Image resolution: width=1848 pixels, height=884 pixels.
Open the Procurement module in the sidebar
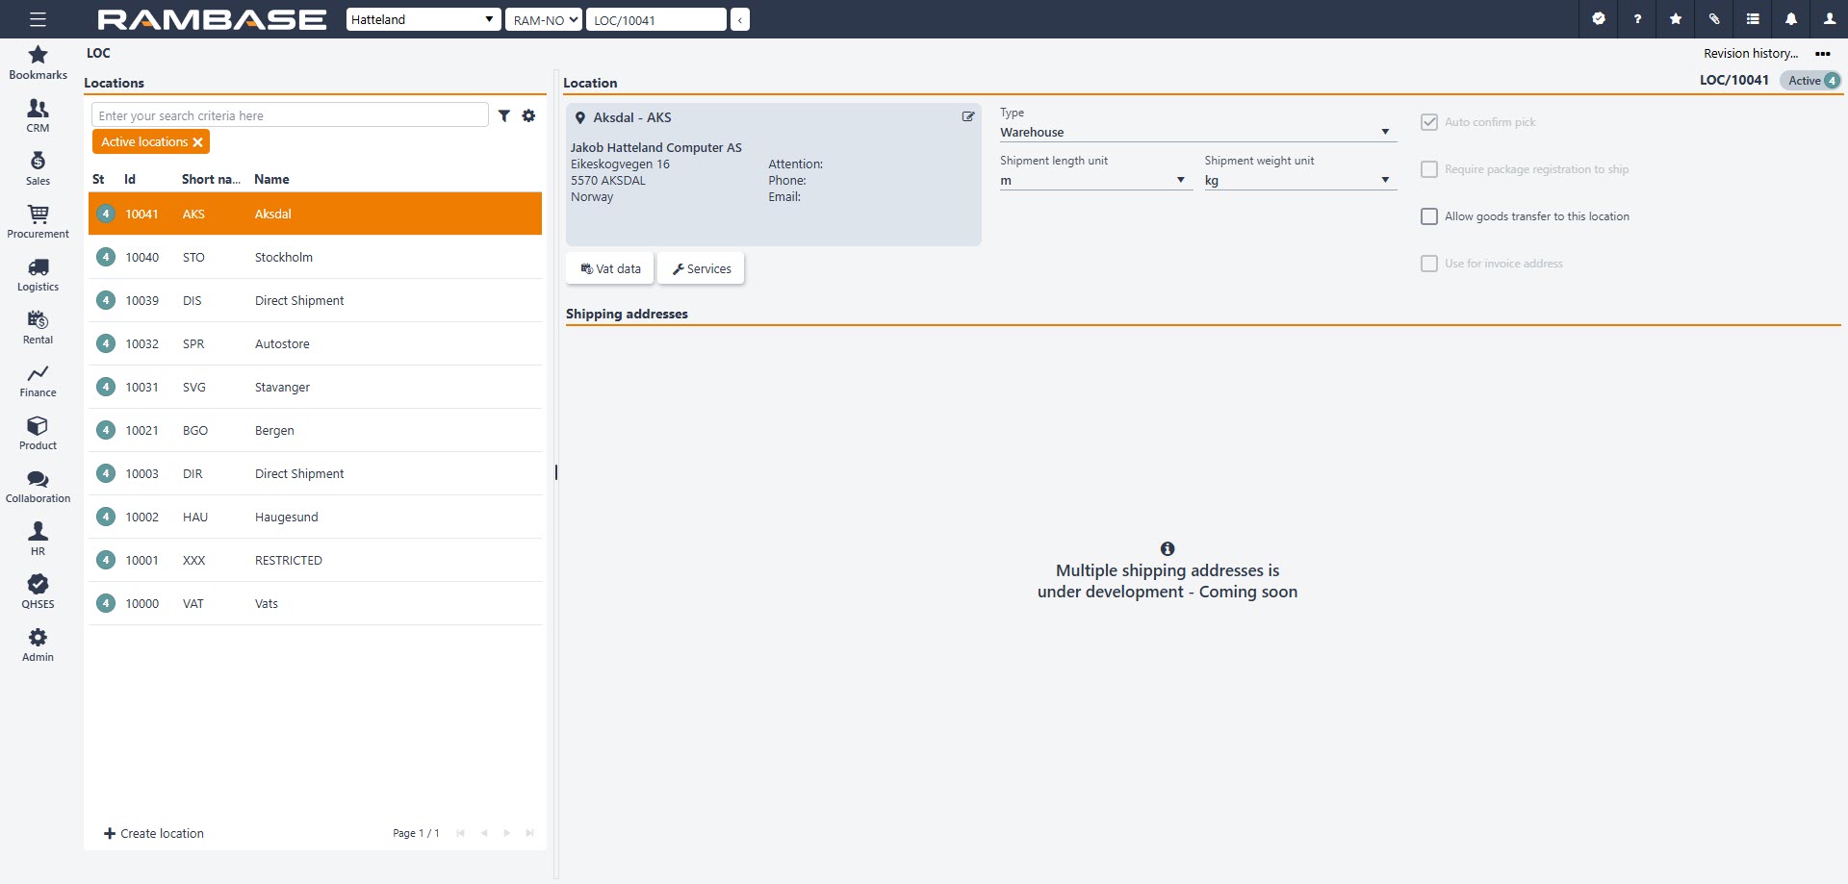38,221
